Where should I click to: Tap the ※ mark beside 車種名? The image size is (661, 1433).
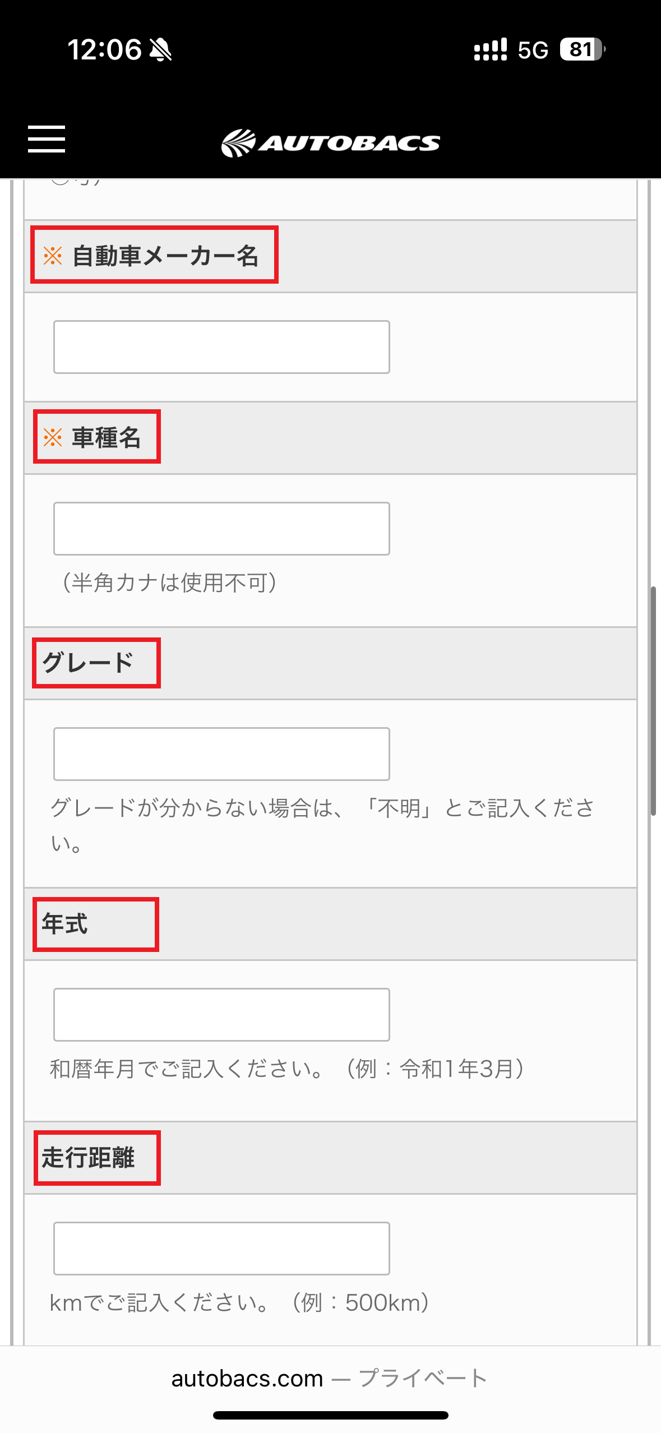coord(53,437)
